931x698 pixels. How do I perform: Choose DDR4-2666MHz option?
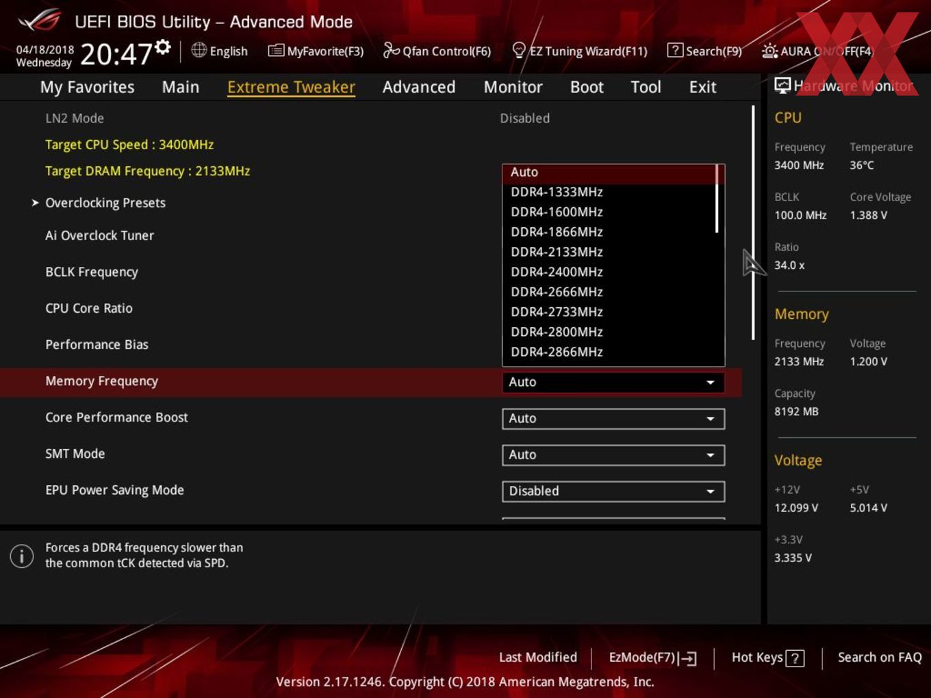pos(609,292)
